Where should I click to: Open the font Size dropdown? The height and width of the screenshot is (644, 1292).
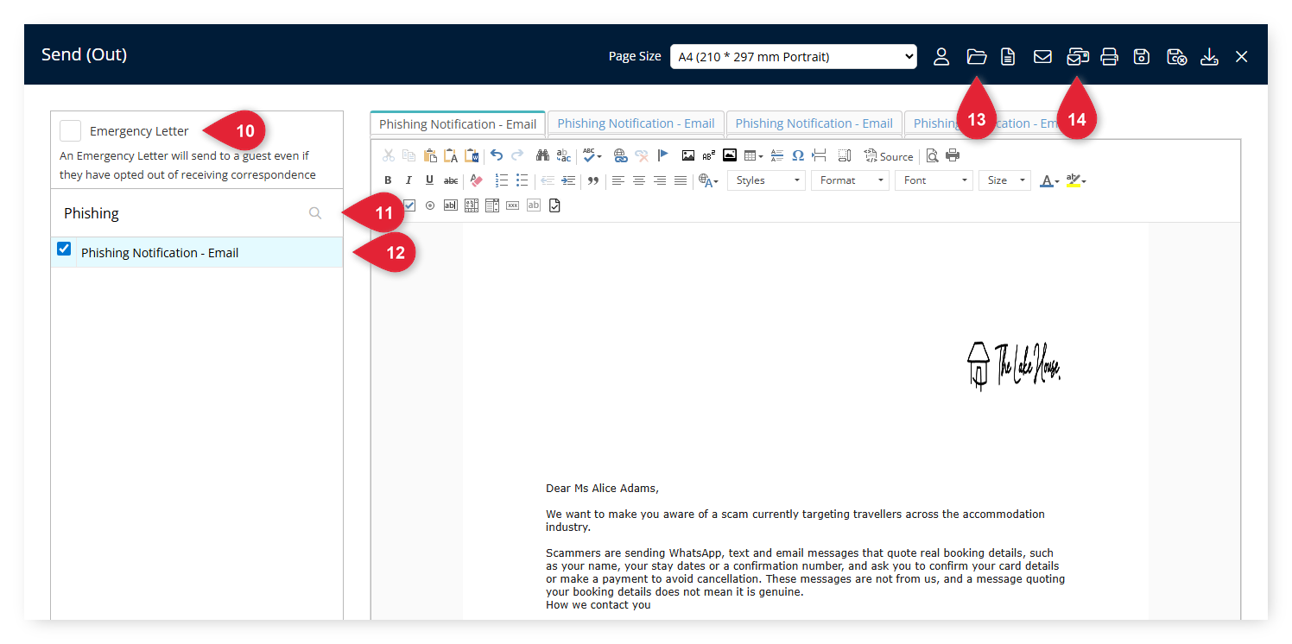pos(1004,180)
